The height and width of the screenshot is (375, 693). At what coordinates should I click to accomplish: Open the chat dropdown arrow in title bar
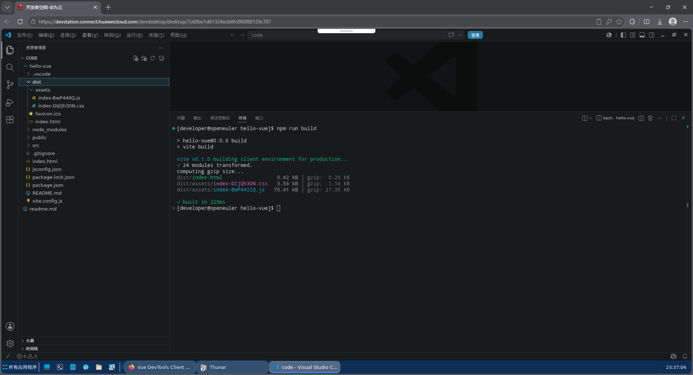pos(460,35)
